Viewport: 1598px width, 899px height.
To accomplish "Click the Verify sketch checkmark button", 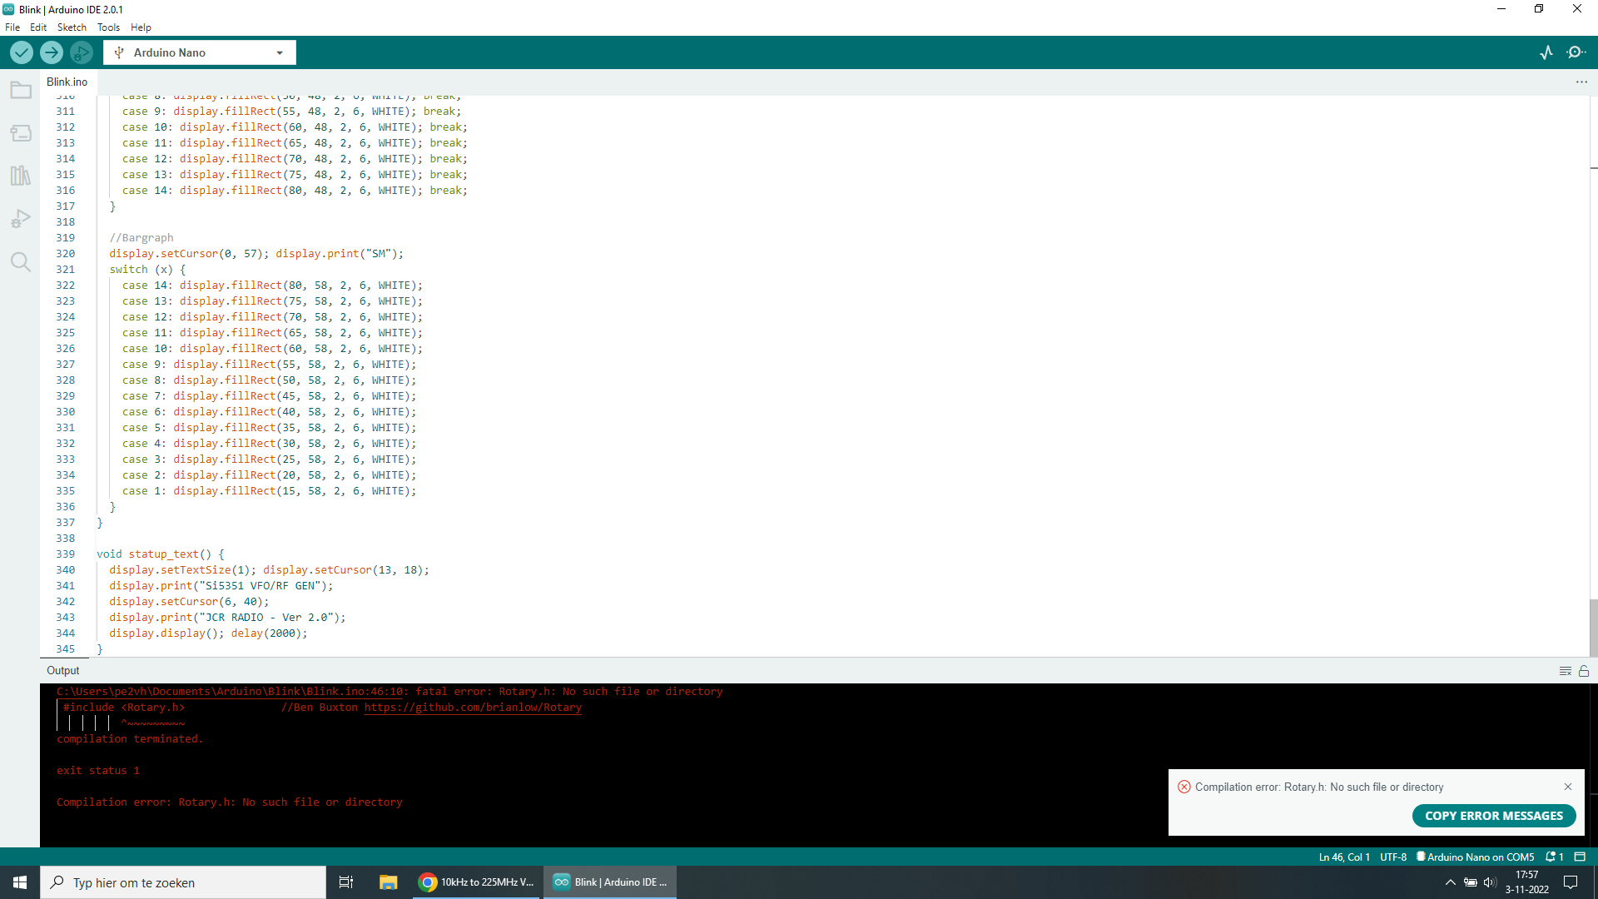I will point(22,52).
